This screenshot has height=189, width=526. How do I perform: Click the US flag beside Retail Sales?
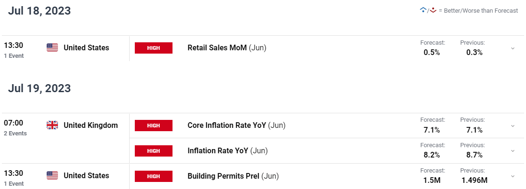pos(52,48)
